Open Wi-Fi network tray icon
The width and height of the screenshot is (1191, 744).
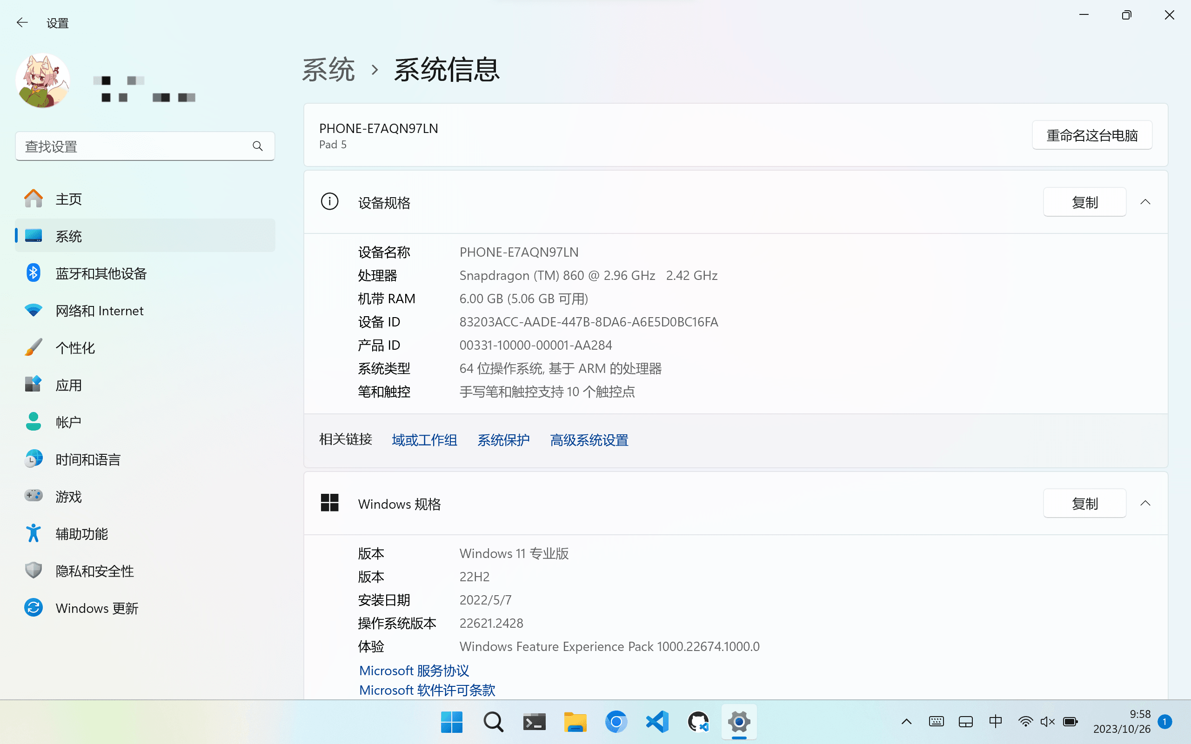[x=1026, y=722]
